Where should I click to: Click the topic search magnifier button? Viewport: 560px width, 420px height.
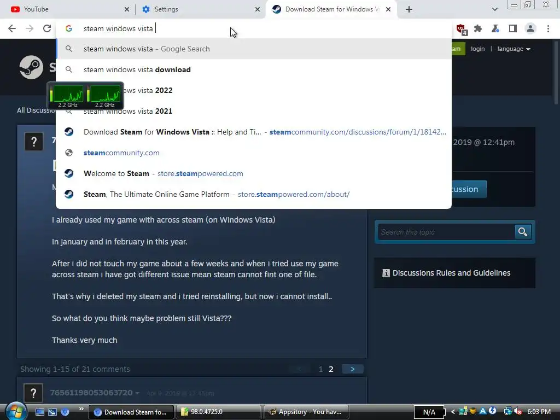tap(523, 232)
